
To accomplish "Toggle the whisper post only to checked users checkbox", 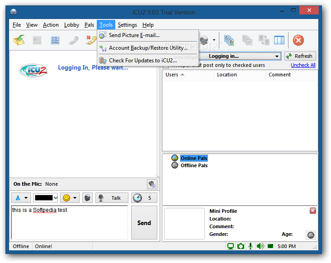I will [x=165, y=66].
